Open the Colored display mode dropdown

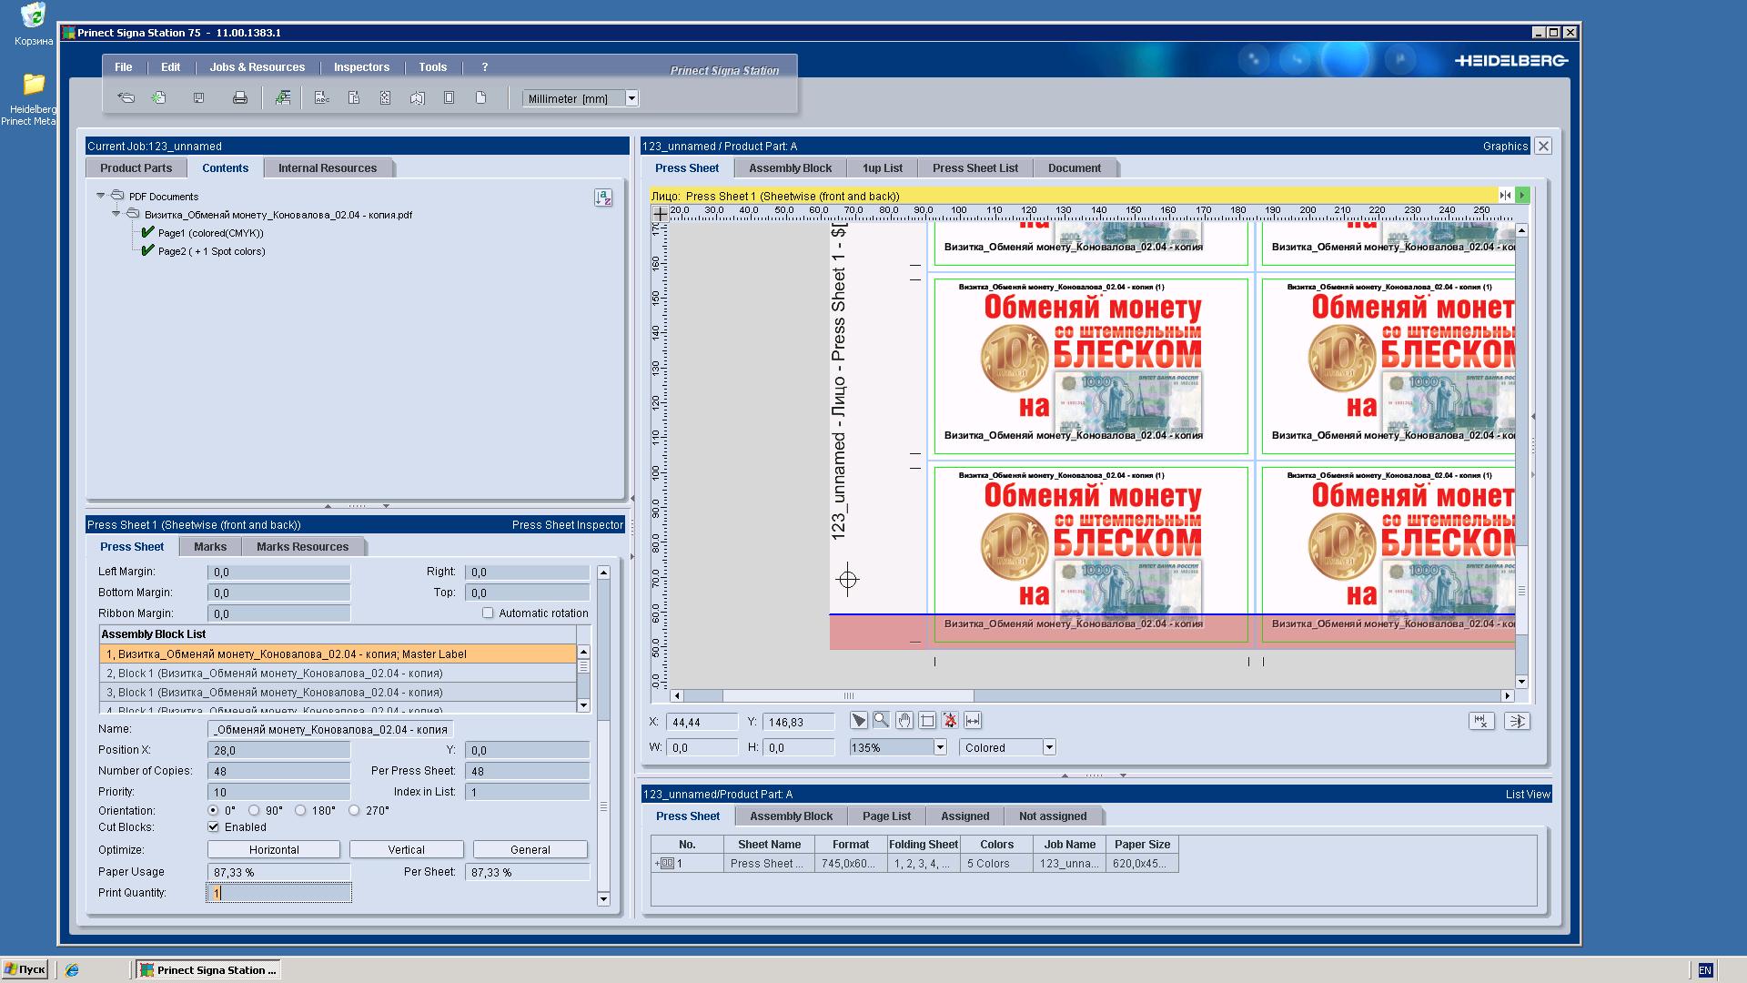coord(1049,747)
